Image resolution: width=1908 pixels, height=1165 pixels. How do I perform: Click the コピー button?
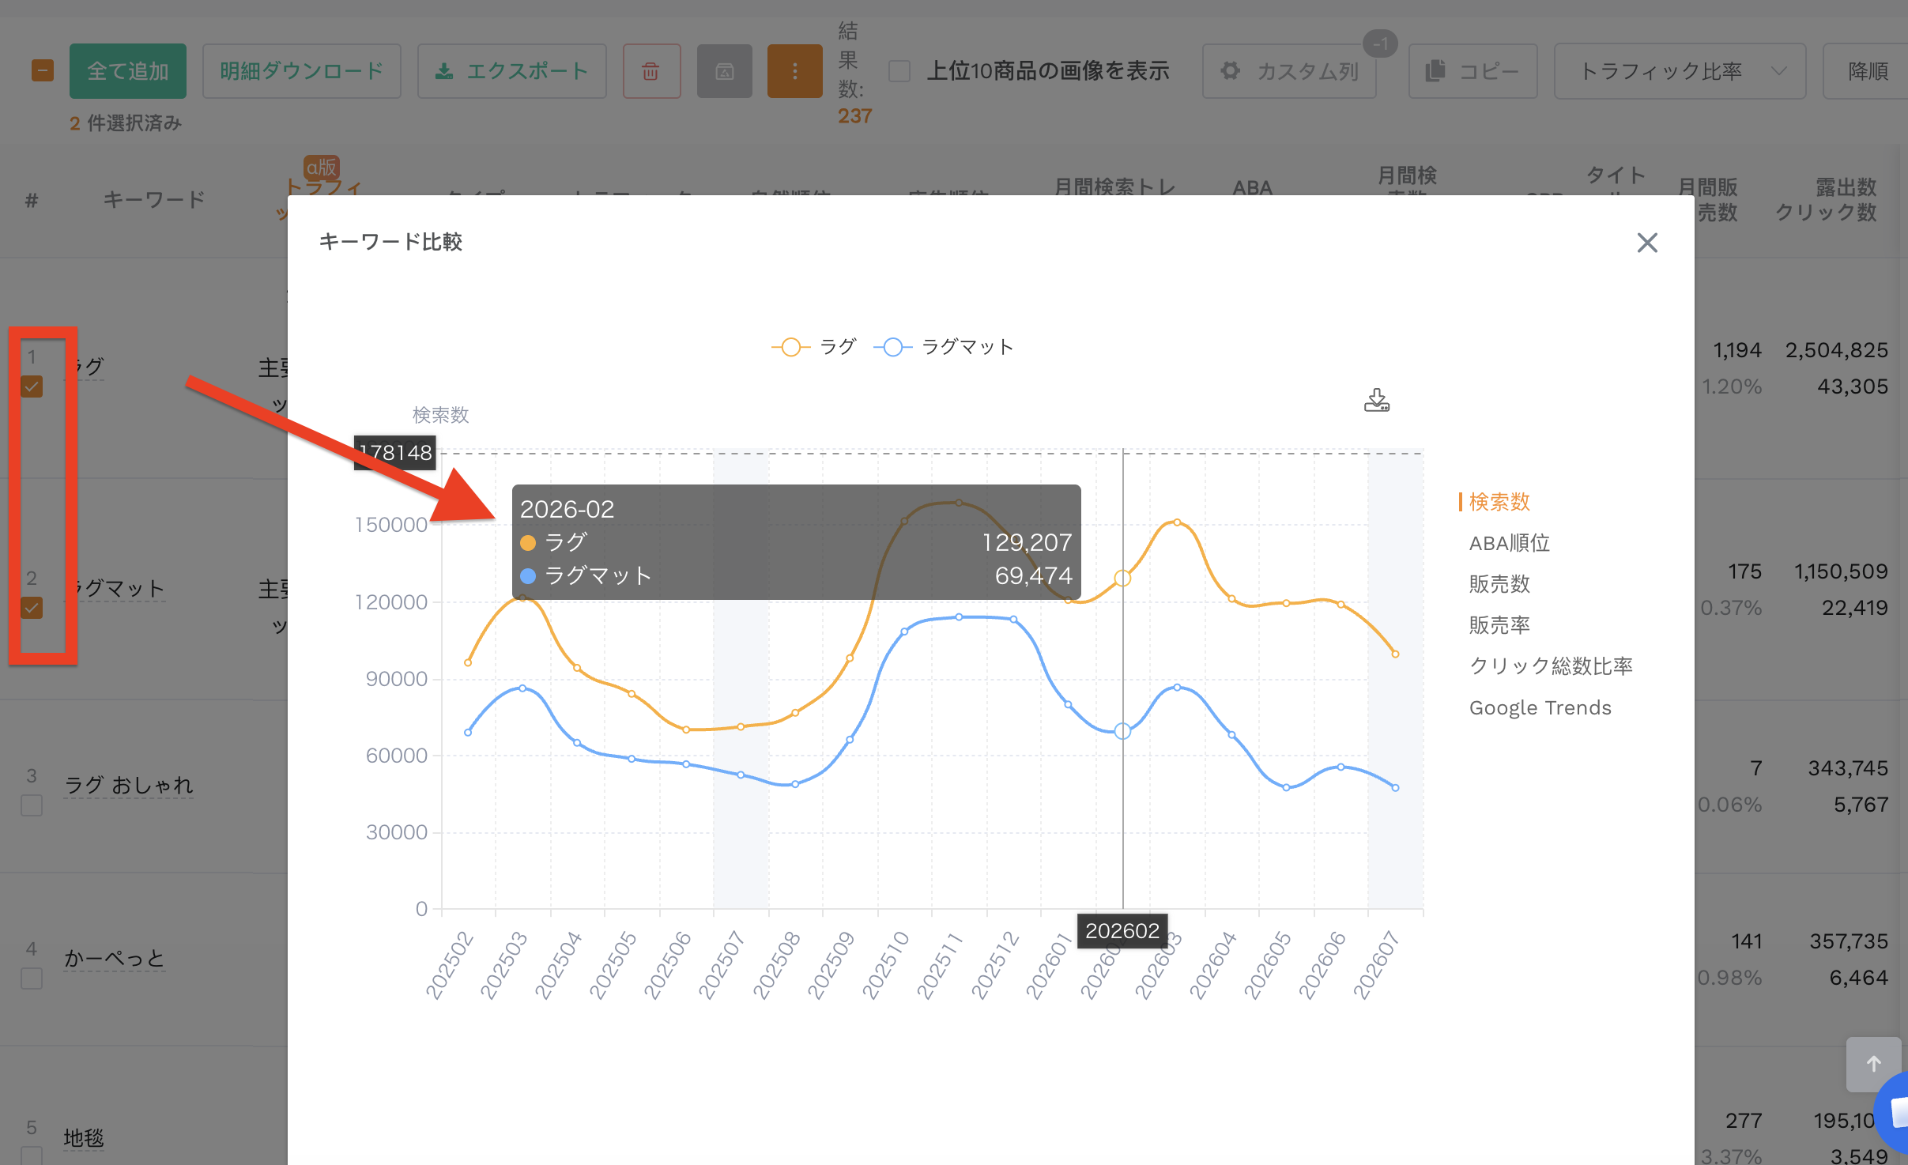pyautogui.click(x=1472, y=71)
